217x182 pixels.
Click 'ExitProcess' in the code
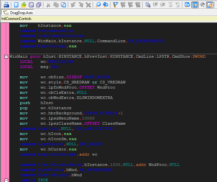click(52, 46)
